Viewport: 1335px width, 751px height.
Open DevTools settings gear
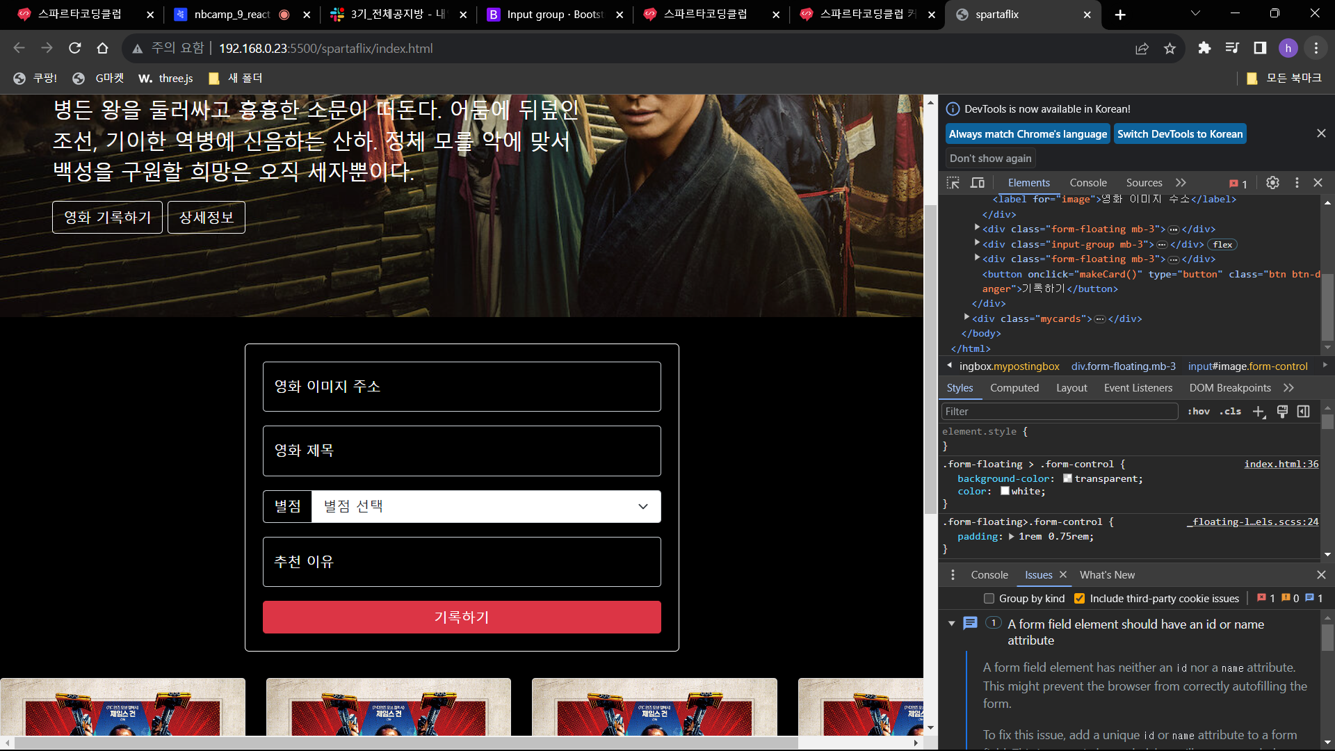[x=1272, y=182]
